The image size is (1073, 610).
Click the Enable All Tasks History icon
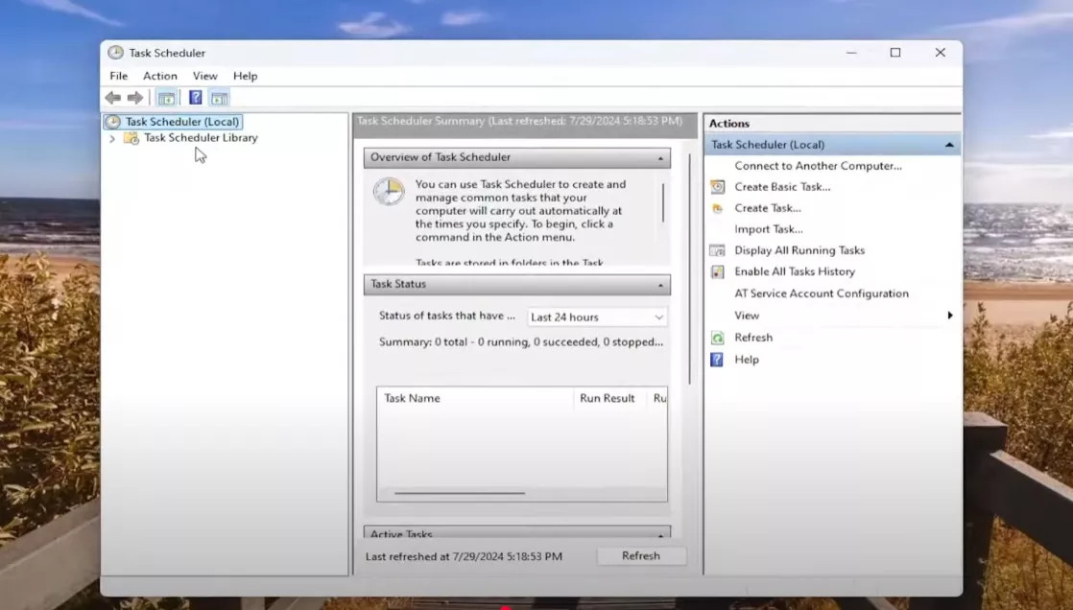click(x=717, y=271)
